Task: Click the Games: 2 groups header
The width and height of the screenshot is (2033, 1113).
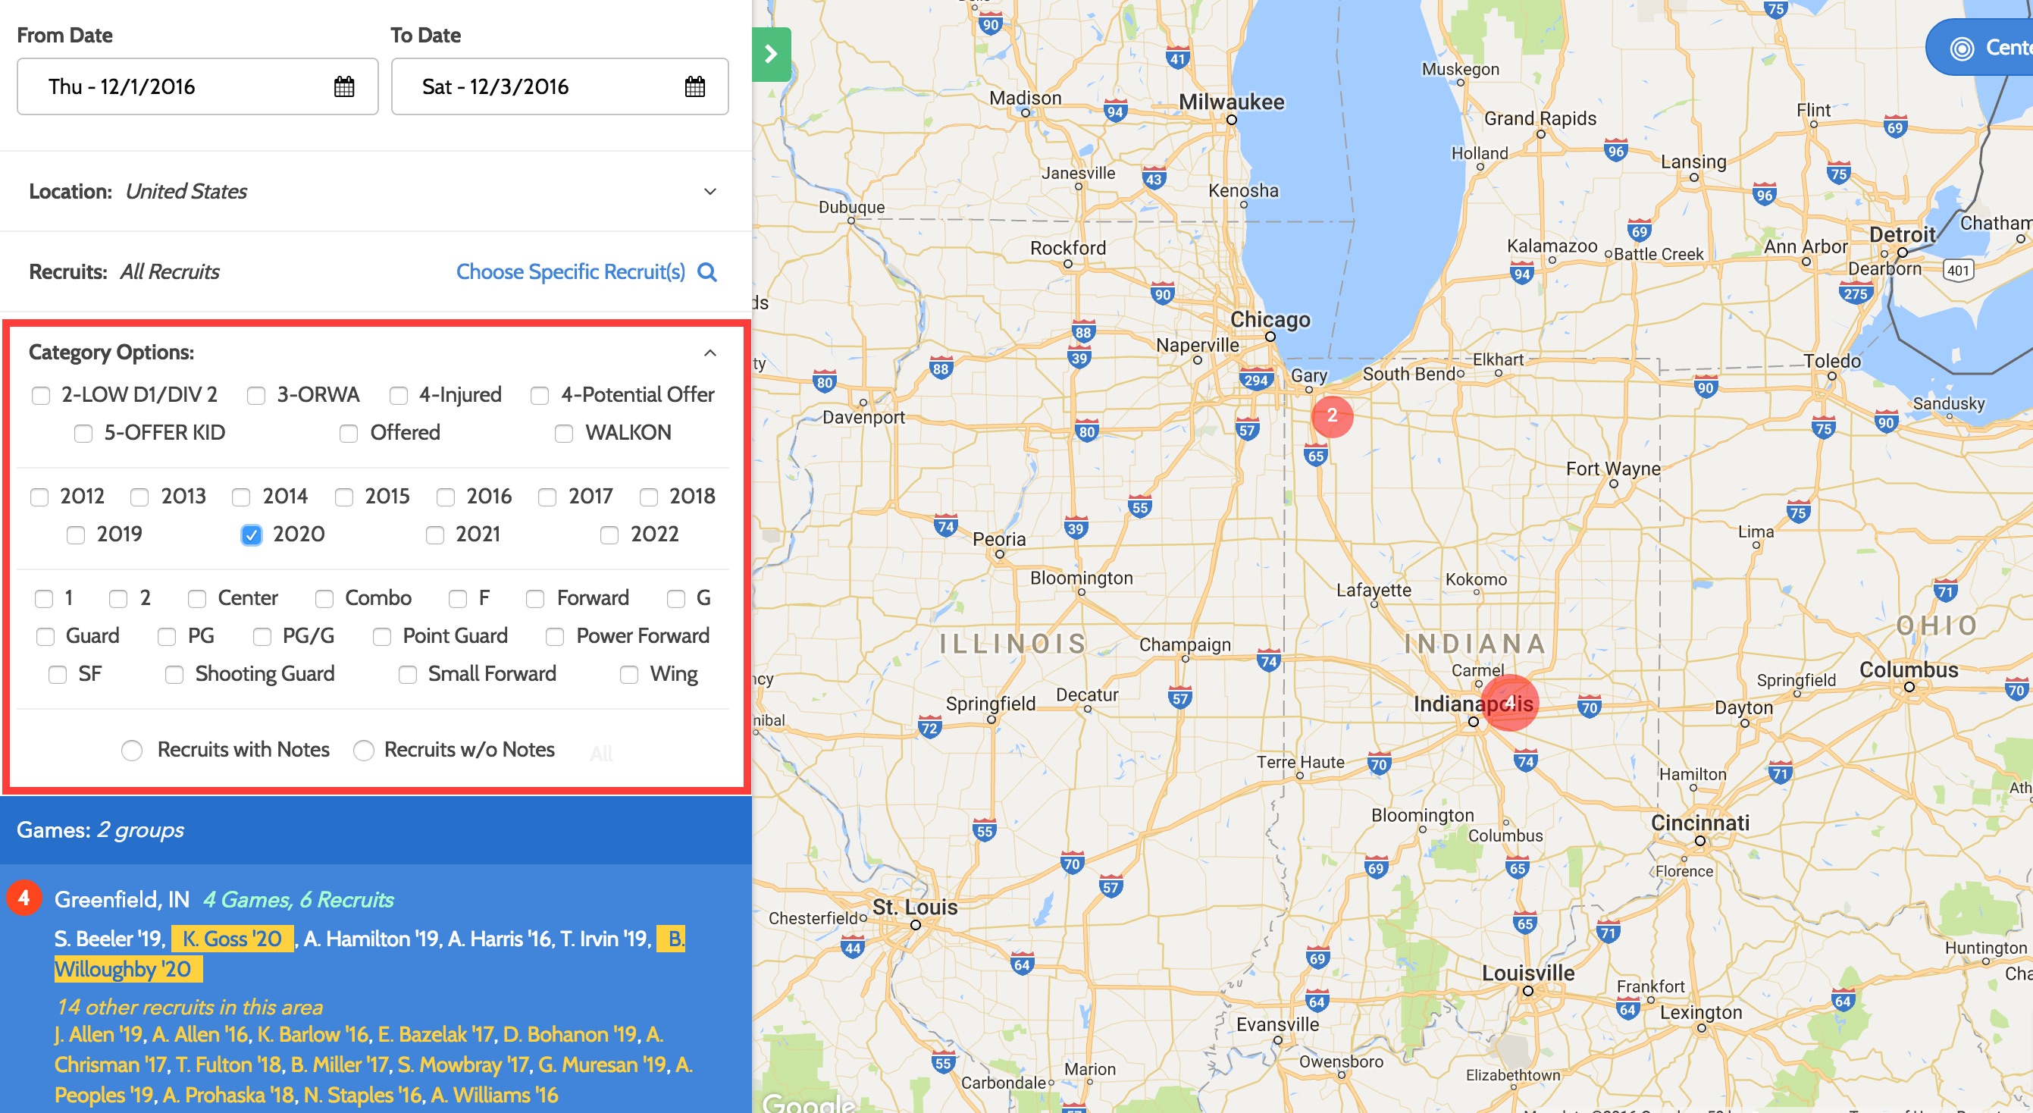Action: (99, 829)
